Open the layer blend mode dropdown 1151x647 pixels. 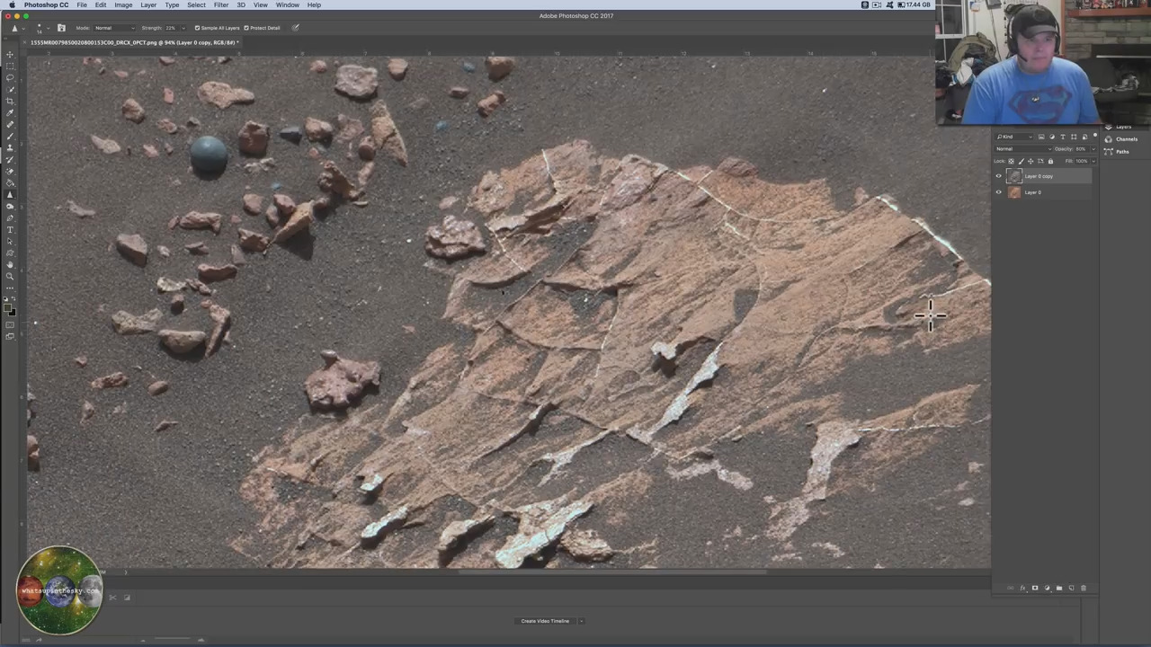click(x=1021, y=149)
